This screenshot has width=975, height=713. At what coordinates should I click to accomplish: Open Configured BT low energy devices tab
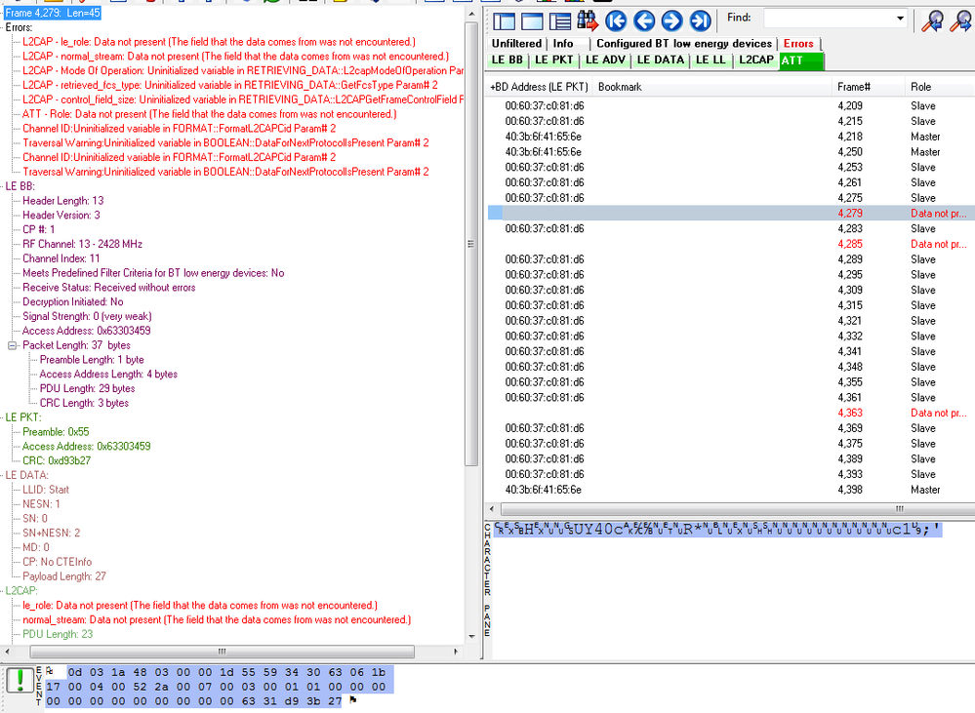coord(684,44)
